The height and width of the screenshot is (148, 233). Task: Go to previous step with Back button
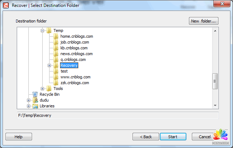[x=145, y=137]
